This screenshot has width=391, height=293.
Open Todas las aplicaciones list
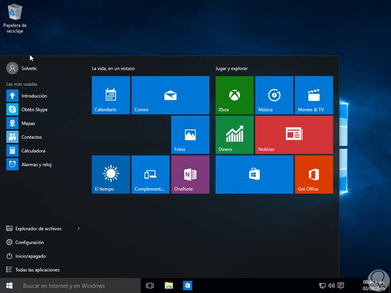(x=37, y=270)
